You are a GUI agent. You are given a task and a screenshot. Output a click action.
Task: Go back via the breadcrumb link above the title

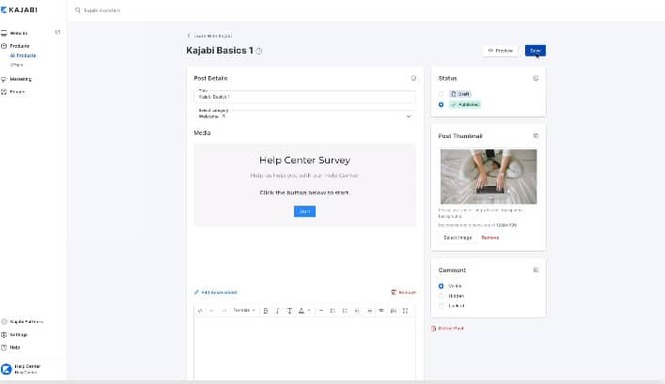(209, 36)
